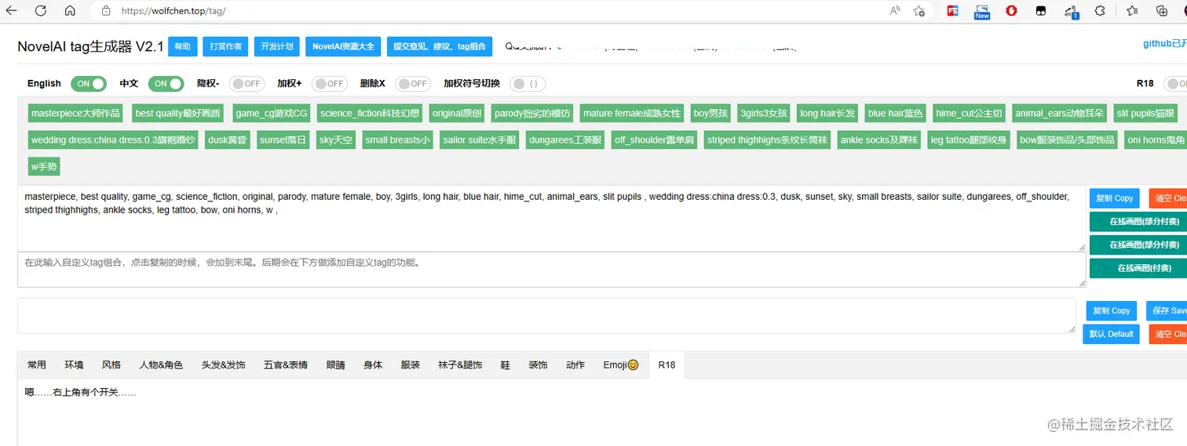Add this page to favorites
Screen dimensions: 1187x446
coord(919,11)
